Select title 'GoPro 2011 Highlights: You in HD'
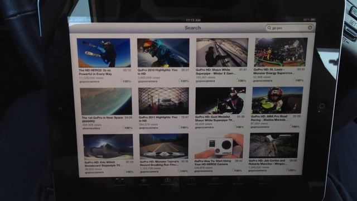Image resolution: width=357 pixels, height=201 pixels. click(x=158, y=119)
